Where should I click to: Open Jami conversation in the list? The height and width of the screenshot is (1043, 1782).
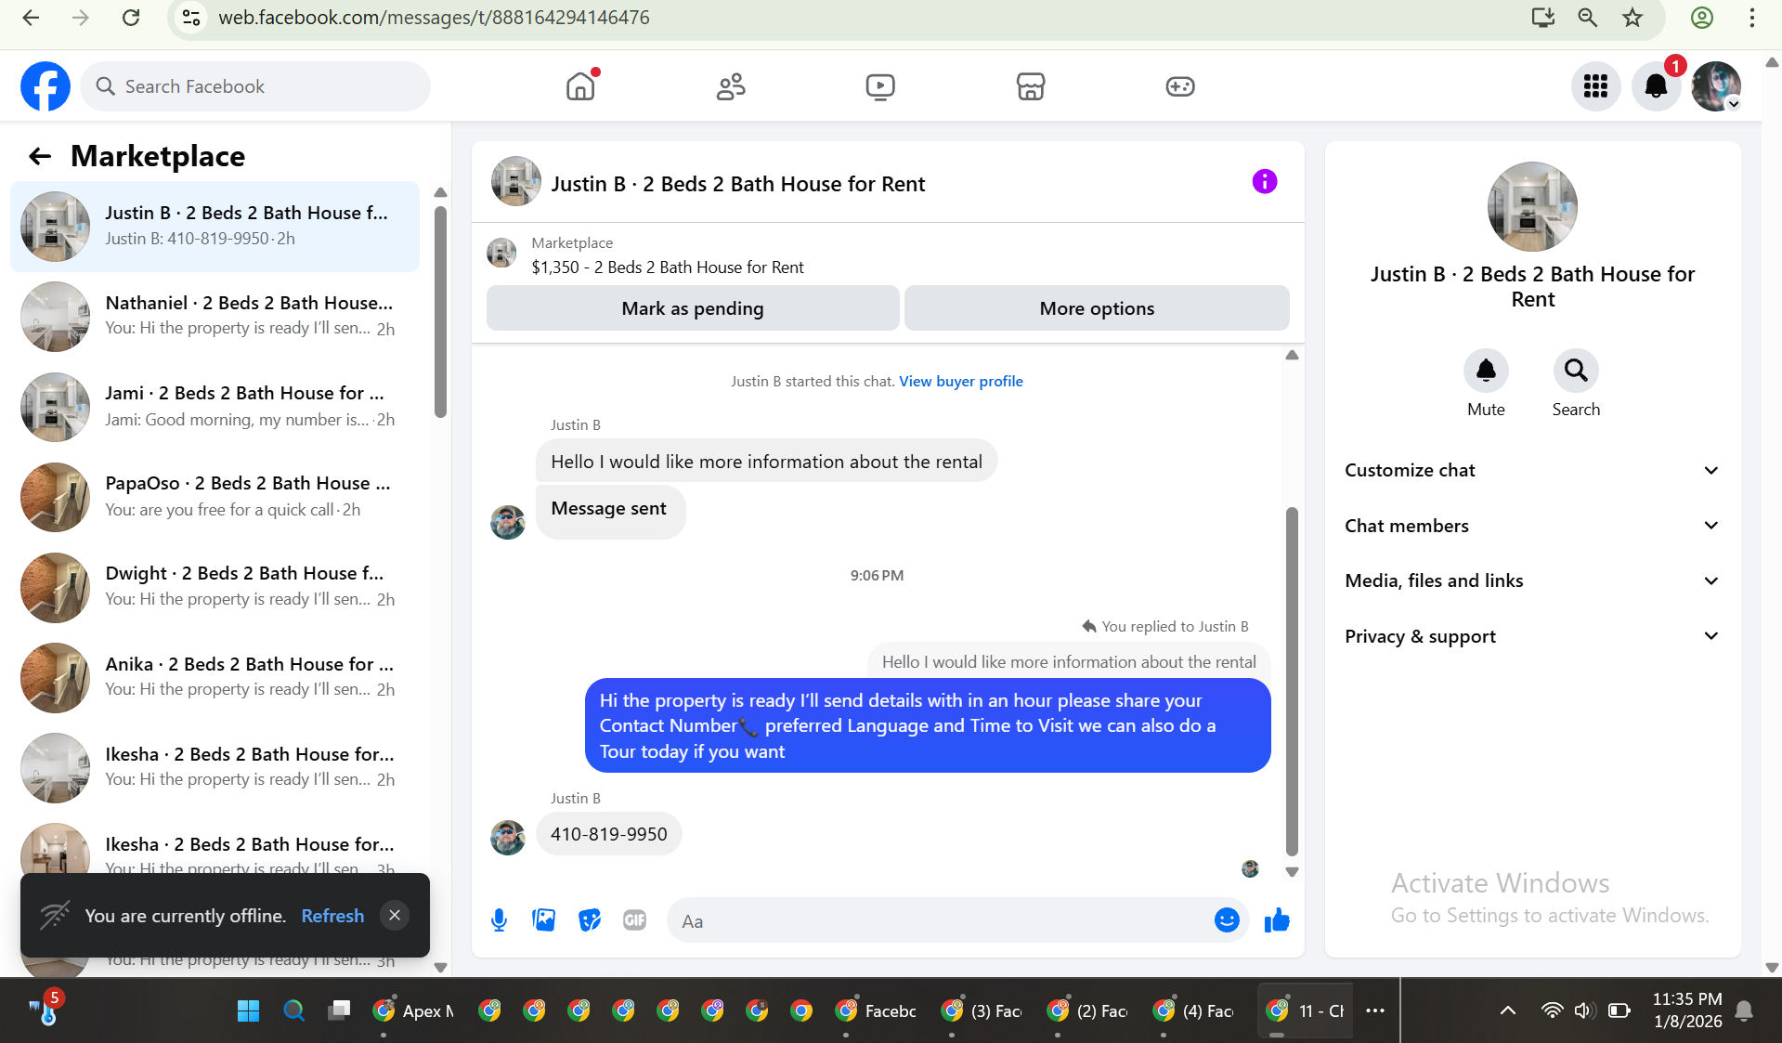coord(215,406)
